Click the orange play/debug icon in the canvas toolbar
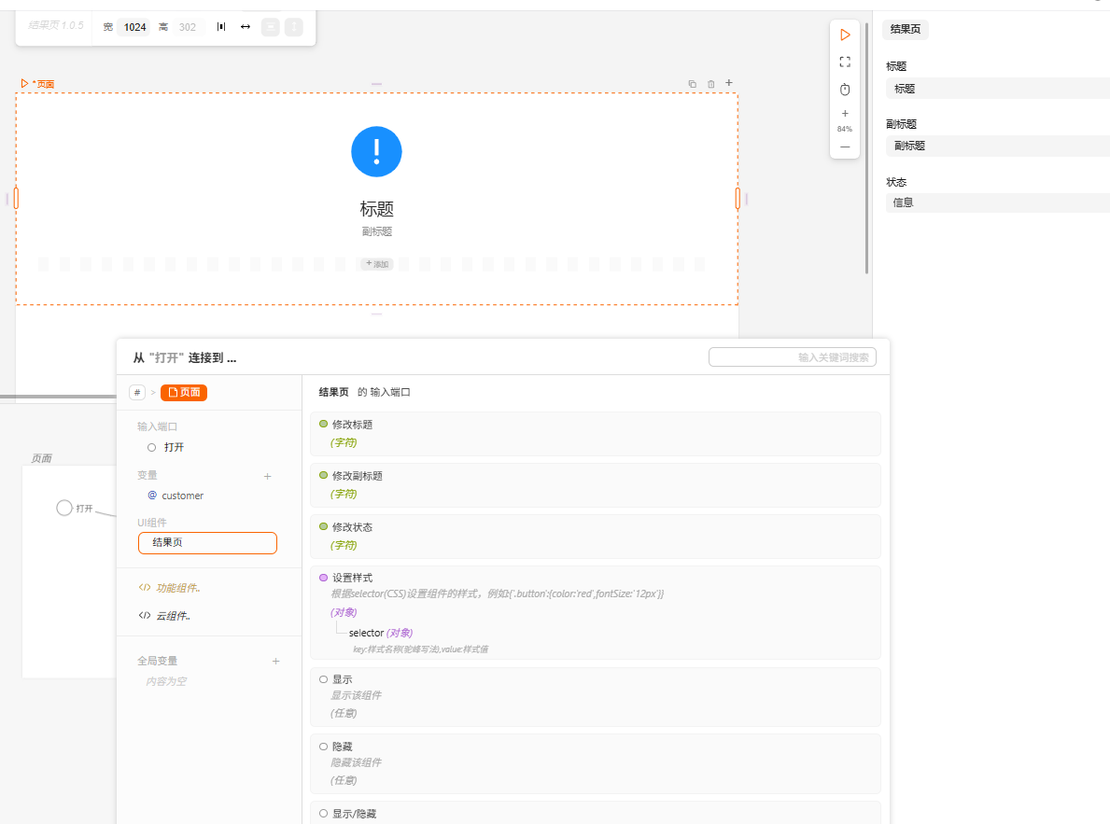The image size is (1110, 824). (x=845, y=35)
